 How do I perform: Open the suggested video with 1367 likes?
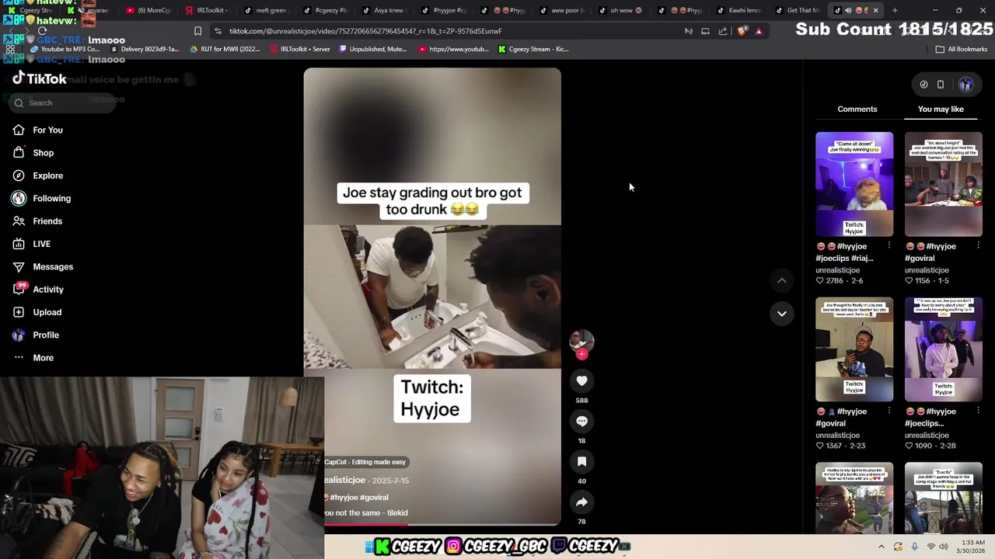854,349
